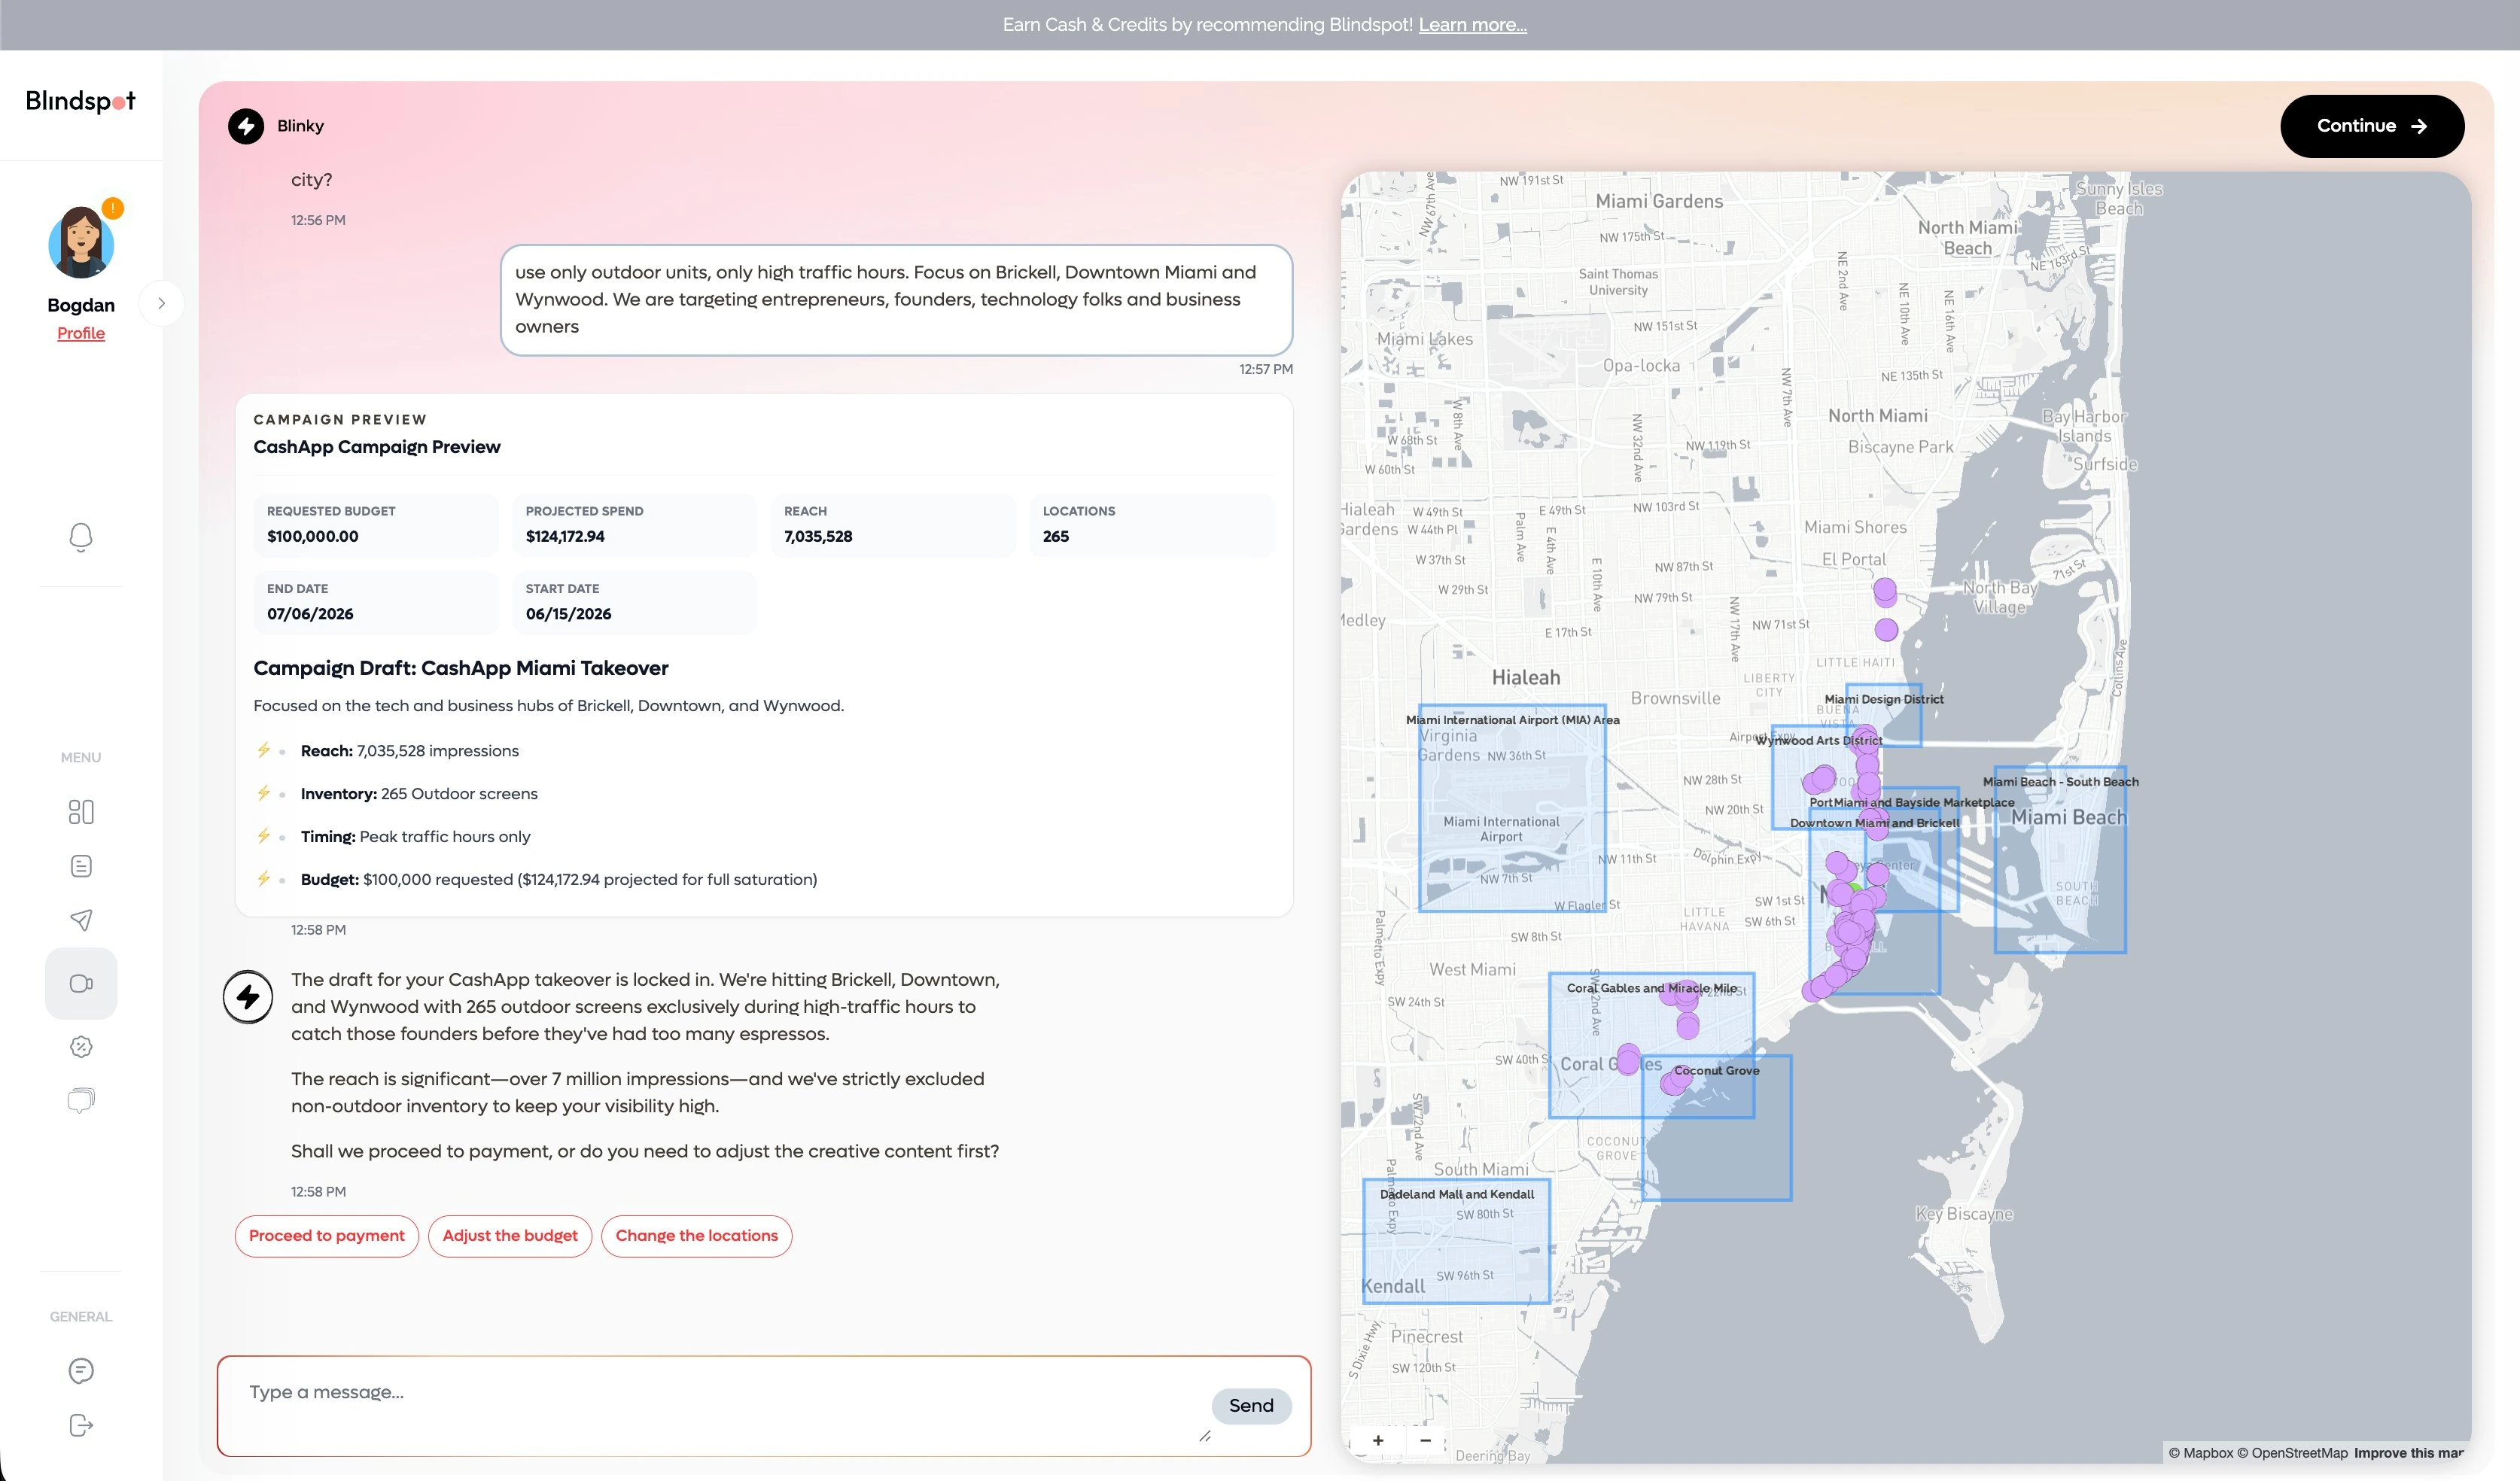Click the Campaign Draft: CashApp Miami Takeover heading
Image resolution: width=2520 pixels, height=1481 pixels.
(461, 668)
